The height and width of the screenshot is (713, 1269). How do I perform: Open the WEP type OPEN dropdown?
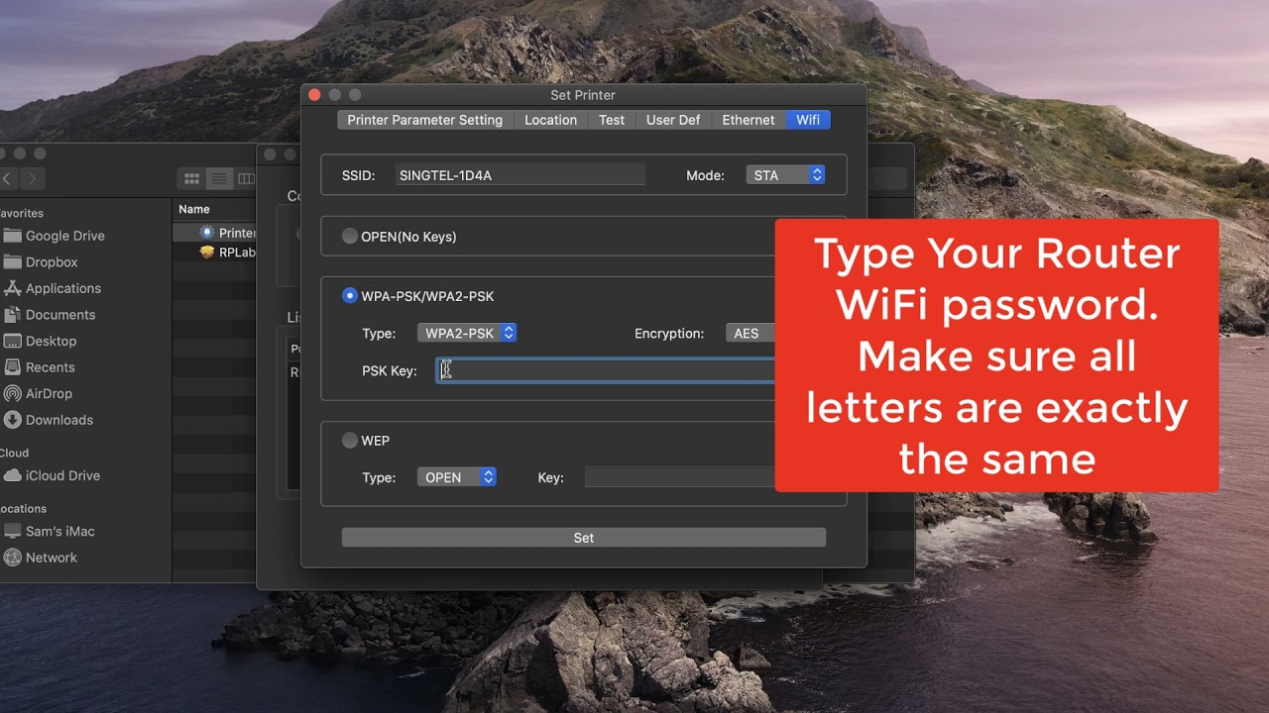tap(457, 477)
